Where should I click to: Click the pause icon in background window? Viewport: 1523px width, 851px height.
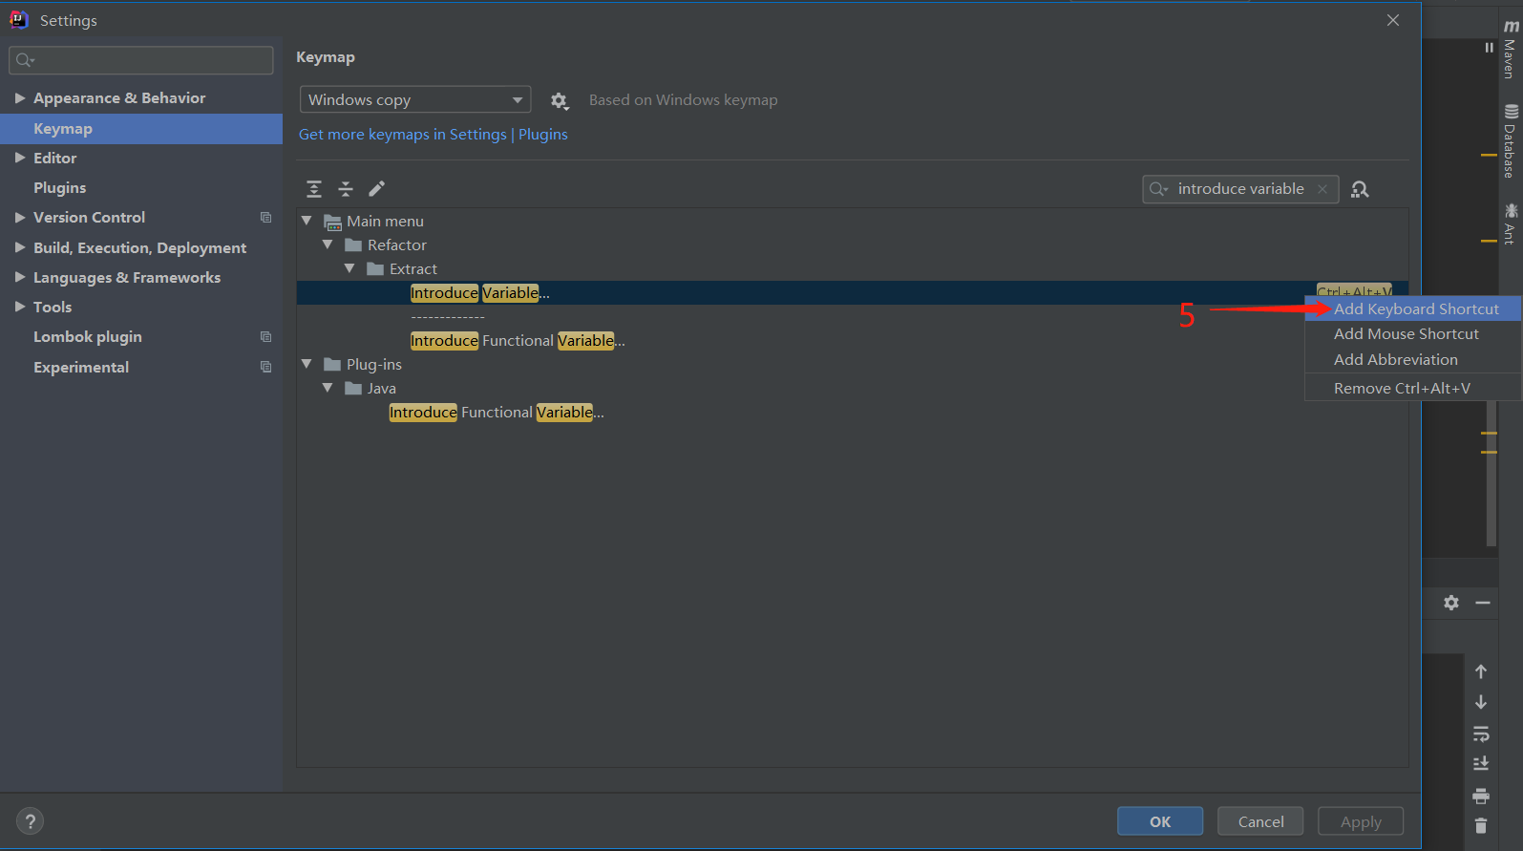click(x=1489, y=47)
